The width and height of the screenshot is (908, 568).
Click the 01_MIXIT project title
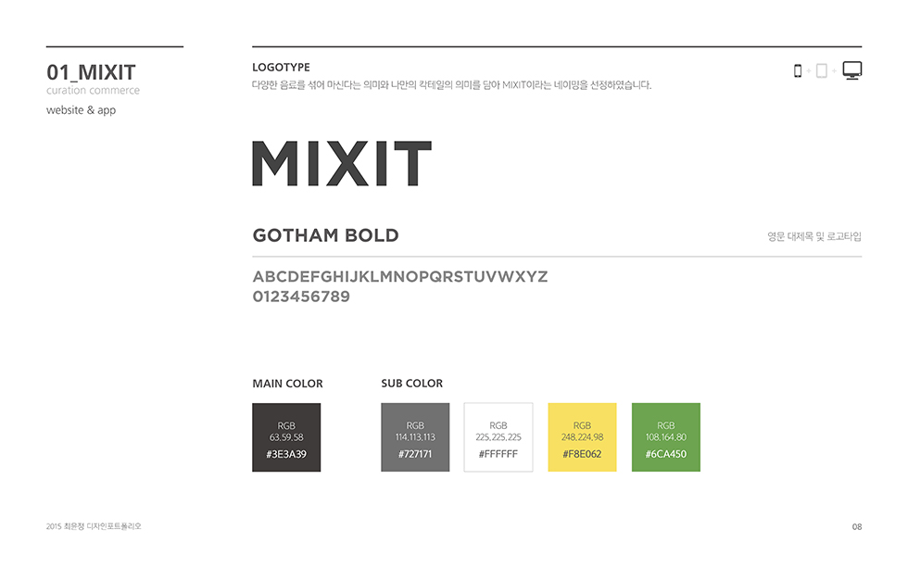click(91, 72)
